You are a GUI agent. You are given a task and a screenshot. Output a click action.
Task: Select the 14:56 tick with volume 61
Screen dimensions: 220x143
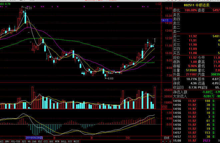click(196, 121)
